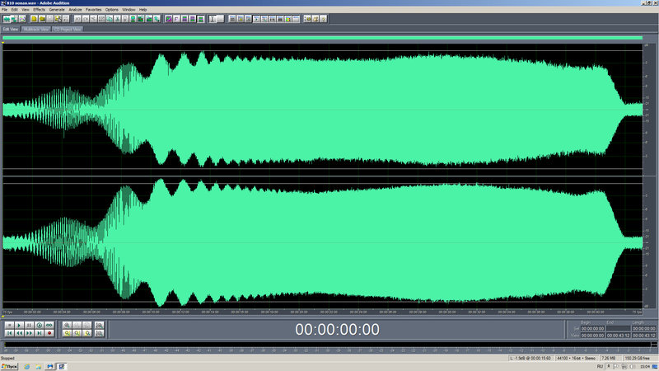Image resolution: width=659 pixels, height=371 pixels.
Task: Open the Help menu
Action: point(143,9)
